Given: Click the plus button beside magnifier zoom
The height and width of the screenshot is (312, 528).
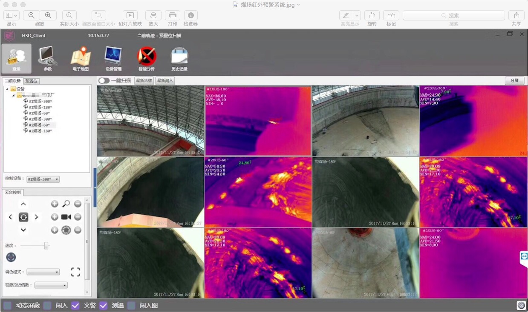Looking at the screenshot, I should (55, 204).
